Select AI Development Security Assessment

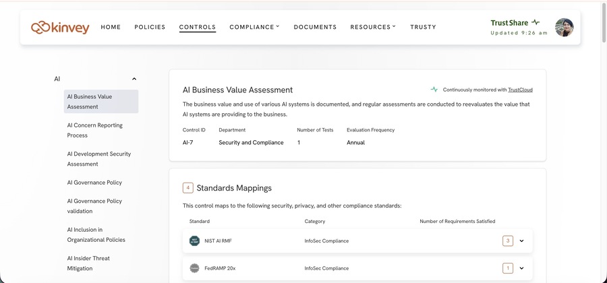click(99, 159)
